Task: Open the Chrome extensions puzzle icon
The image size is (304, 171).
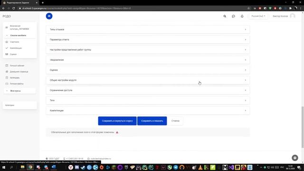Action: [290, 9]
